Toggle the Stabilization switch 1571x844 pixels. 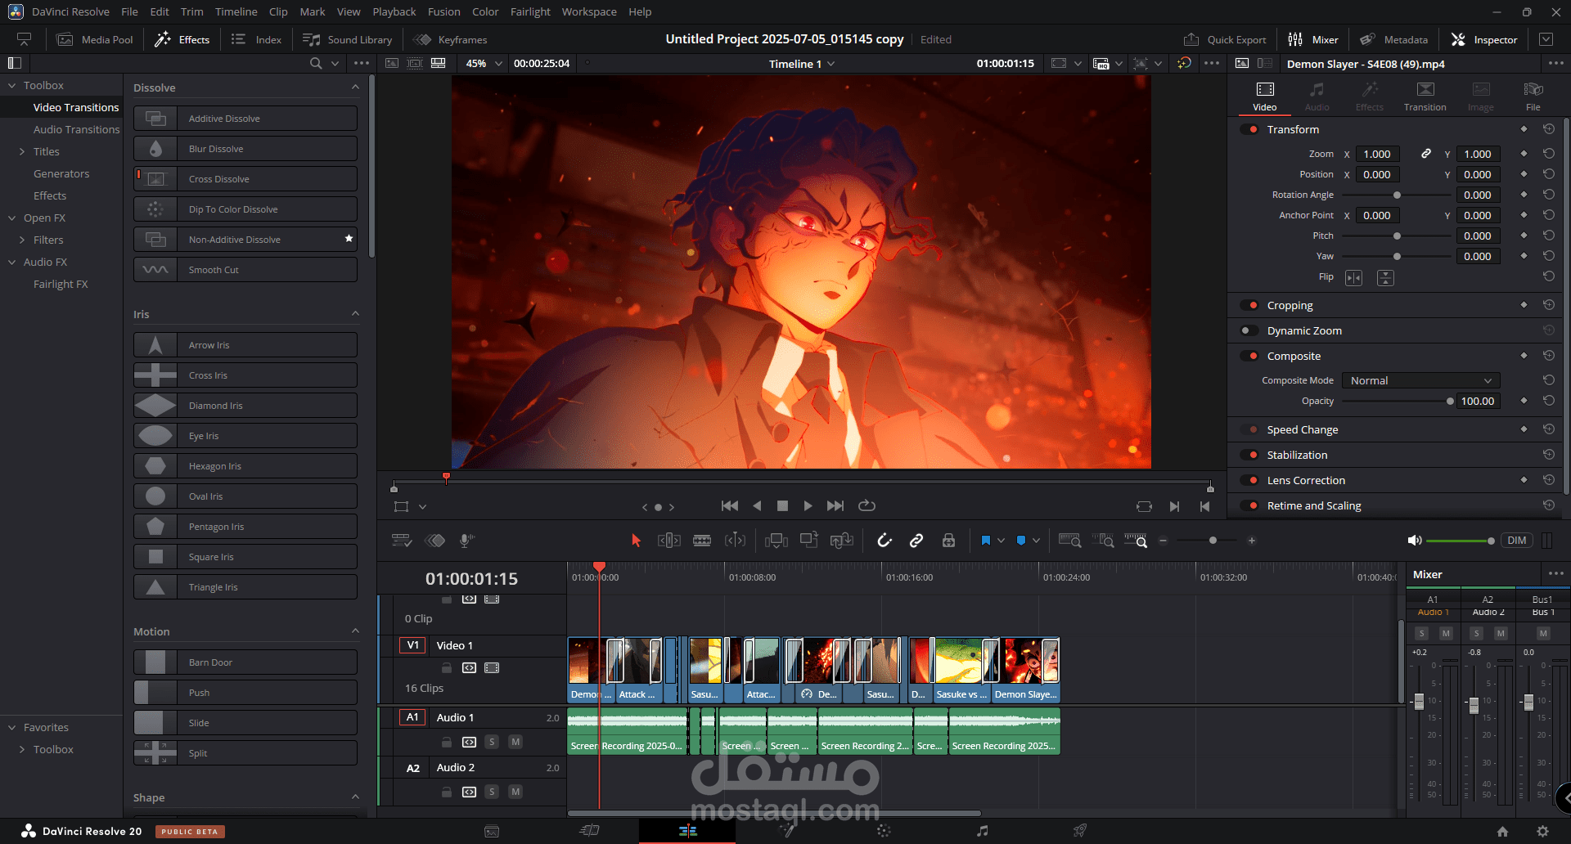1249,455
